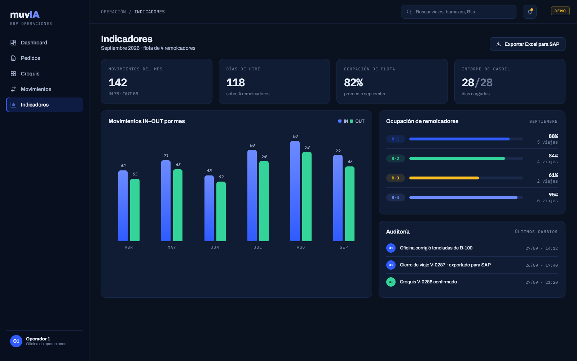This screenshot has height=361, width=577.
Task: Click Exportar Excel para SAP button
Action: click(x=527, y=44)
